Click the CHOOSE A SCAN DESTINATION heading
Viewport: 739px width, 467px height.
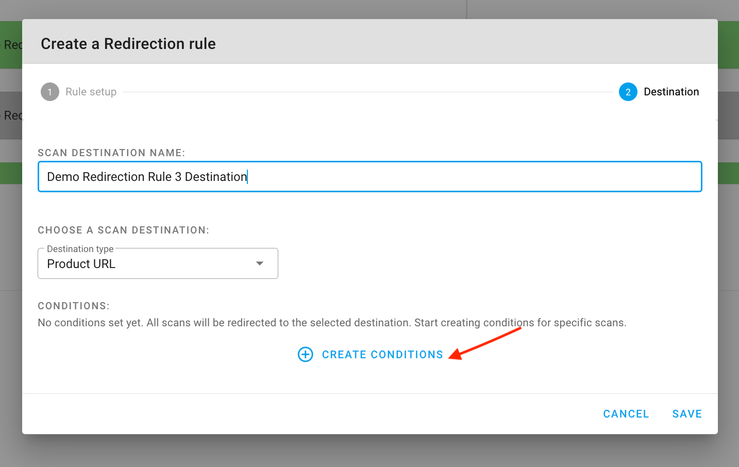(124, 230)
